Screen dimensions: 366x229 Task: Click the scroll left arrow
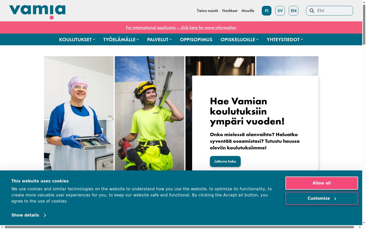[x=2, y=227]
